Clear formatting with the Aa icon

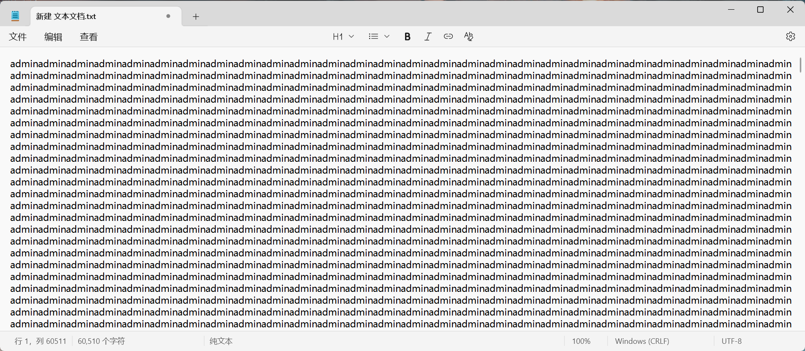pyautogui.click(x=468, y=36)
